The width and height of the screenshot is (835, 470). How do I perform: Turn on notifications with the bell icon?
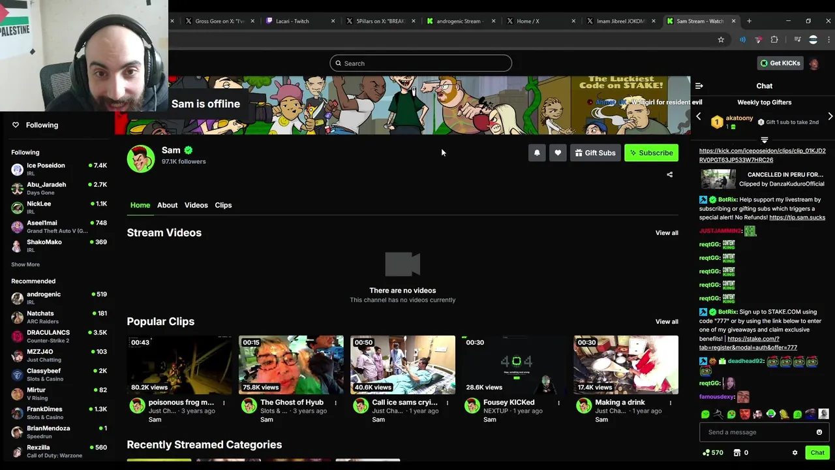click(x=537, y=153)
